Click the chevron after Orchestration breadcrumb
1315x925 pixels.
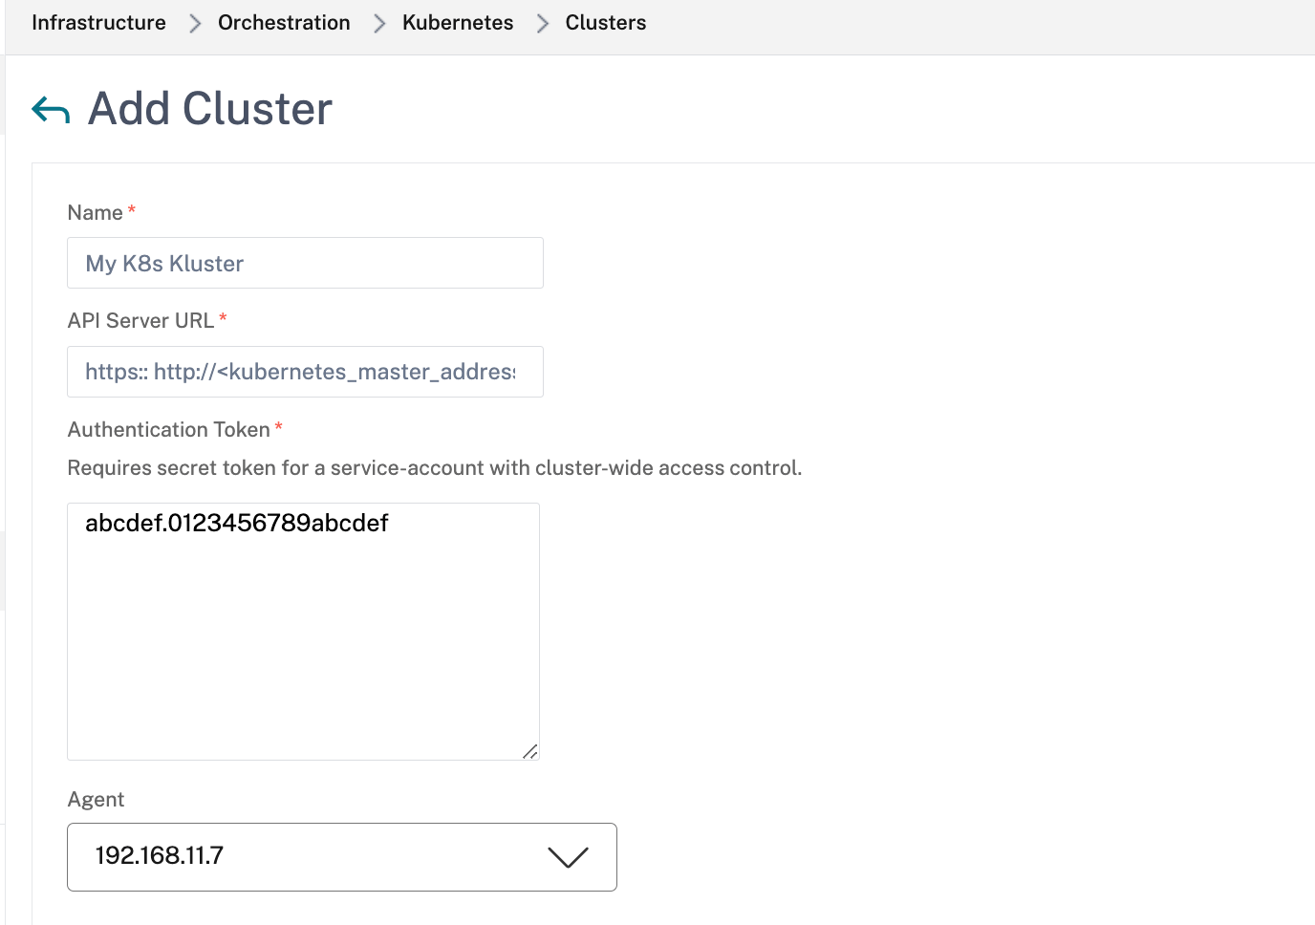tap(379, 24)
